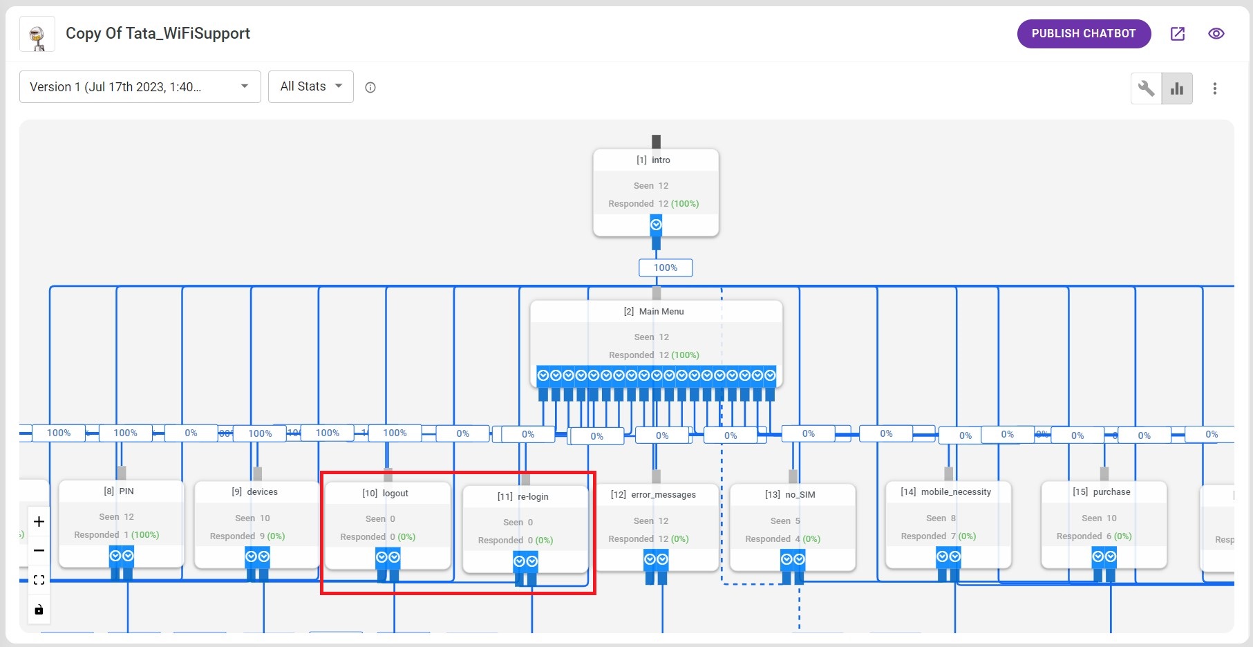Click Responded 9 (0%) in devices node
Screen dimensions: 1253x647
(247, 536)
